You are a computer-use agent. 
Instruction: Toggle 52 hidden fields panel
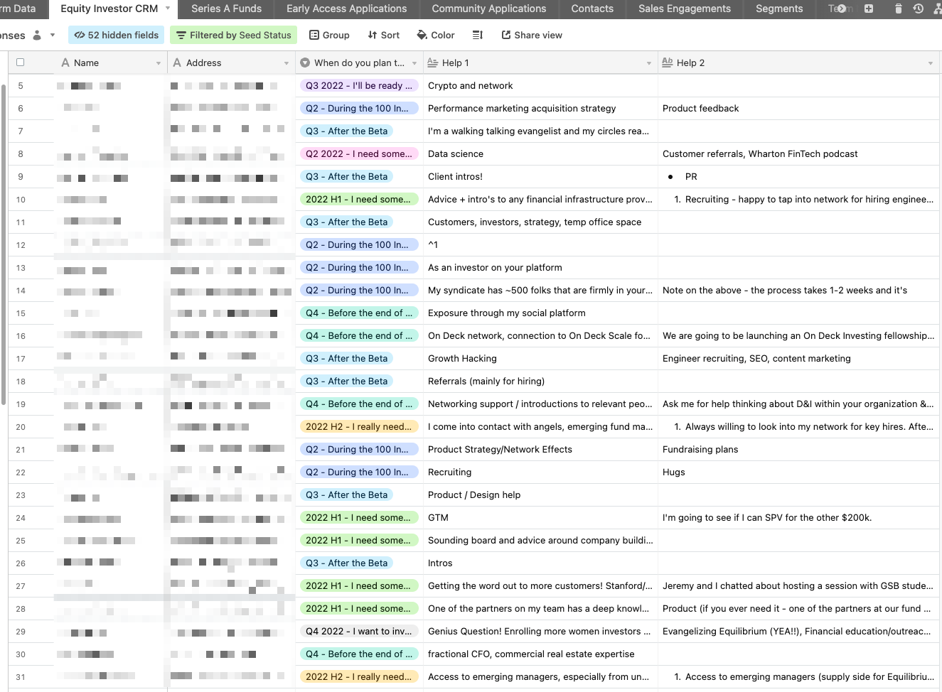(117, 35)
